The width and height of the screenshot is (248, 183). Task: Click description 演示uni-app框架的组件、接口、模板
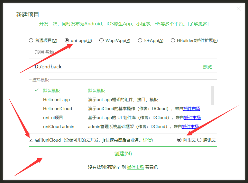click(123, 100)
